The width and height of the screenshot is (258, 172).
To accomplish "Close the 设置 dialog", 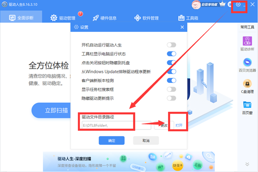I will click(182, 27).
